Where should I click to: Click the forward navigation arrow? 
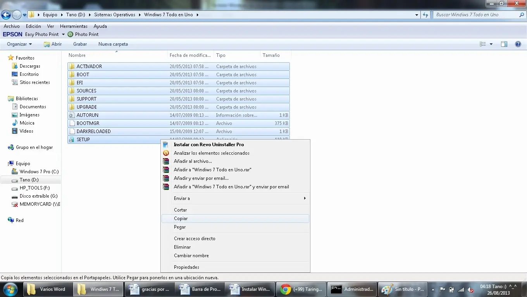tap(17, 15)
